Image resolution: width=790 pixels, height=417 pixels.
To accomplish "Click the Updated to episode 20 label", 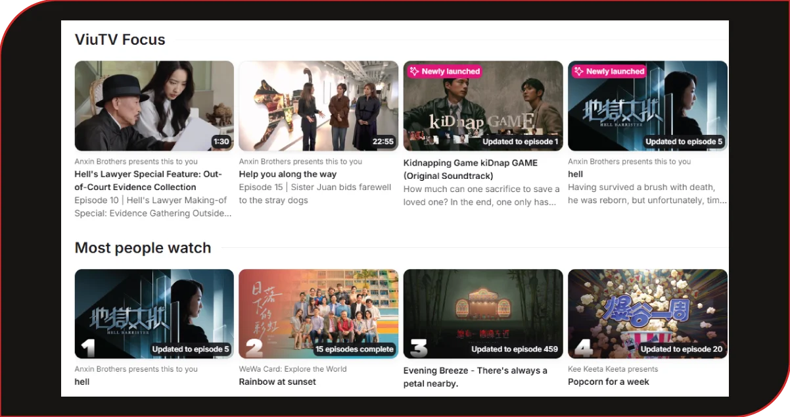I will click(682, 349).
